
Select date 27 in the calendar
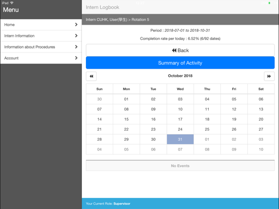(x=261, y=129)
